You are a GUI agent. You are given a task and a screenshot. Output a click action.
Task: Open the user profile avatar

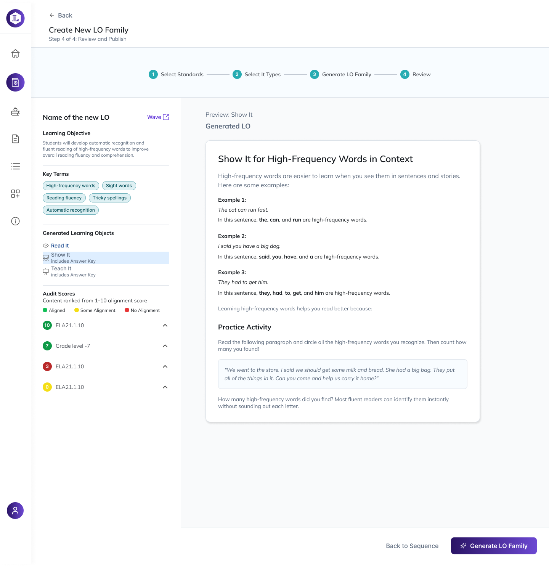coord(15,511)
